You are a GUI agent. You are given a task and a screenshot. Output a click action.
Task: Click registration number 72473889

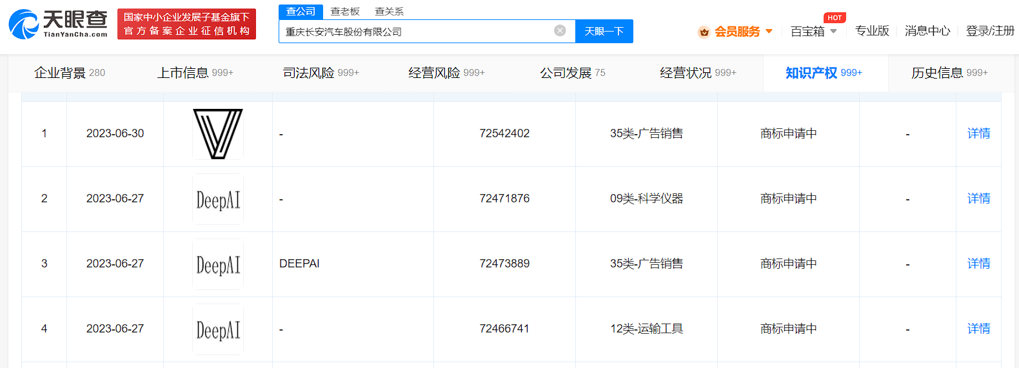(504, 264)
